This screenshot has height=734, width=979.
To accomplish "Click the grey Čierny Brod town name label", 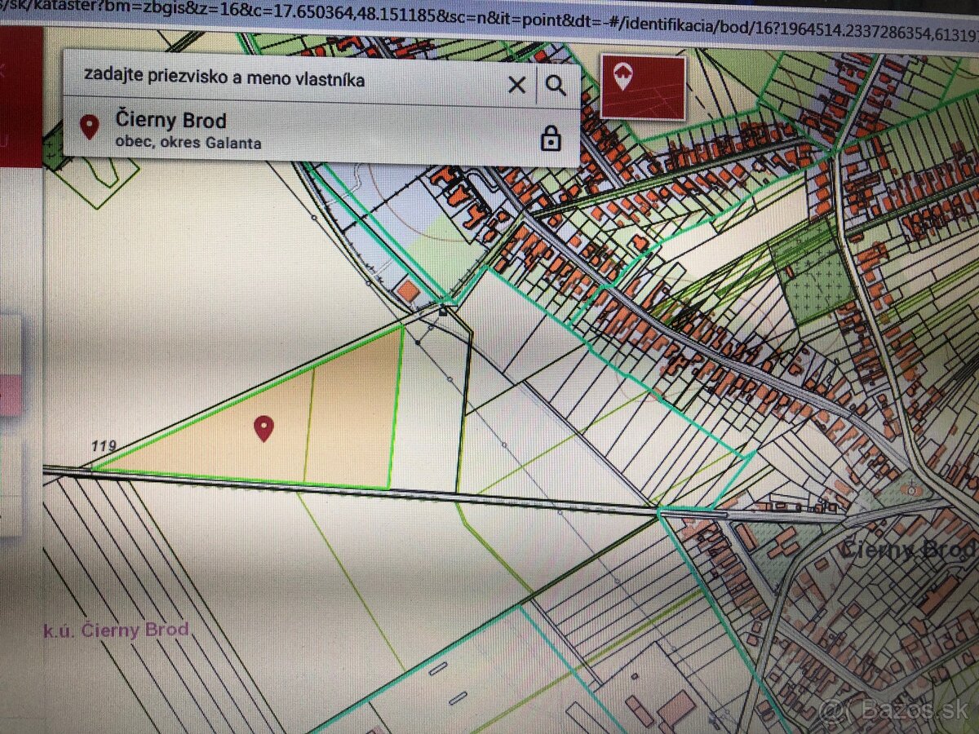I will 906,550.
